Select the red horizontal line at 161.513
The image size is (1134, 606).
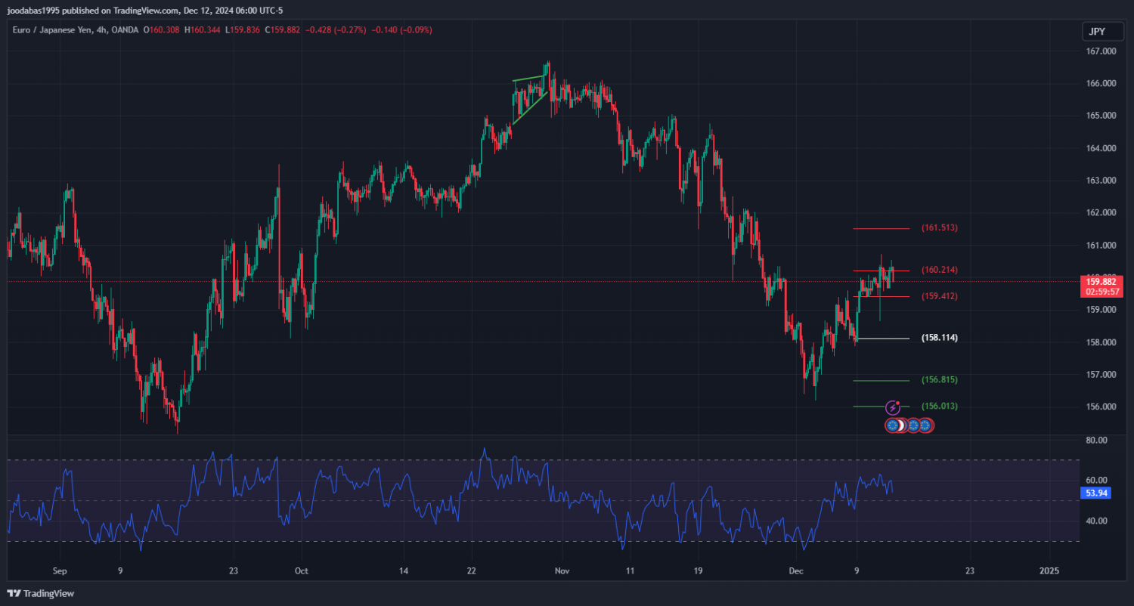tap(881, 228)
